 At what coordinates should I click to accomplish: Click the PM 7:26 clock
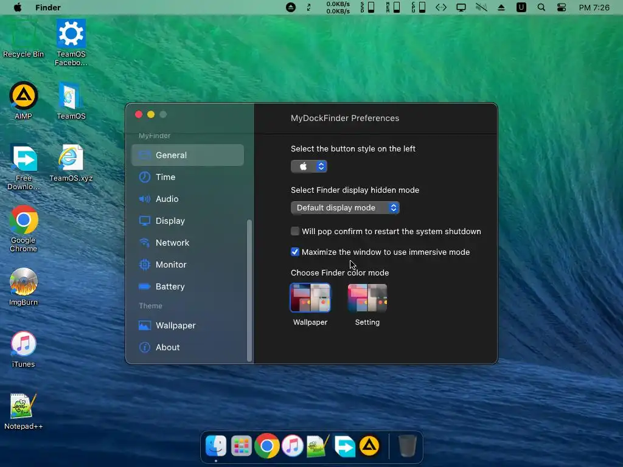point(594,7)
